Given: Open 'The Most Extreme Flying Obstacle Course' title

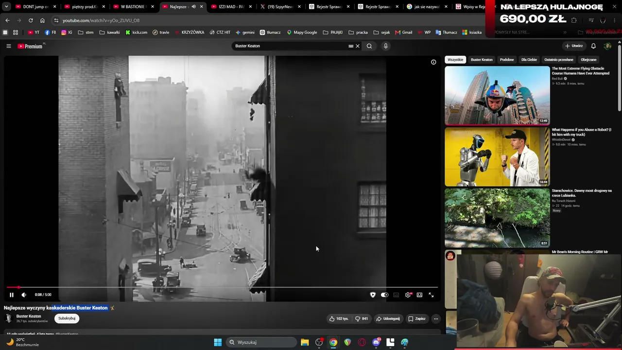Looking at the screenshot, I should click(581, 71).
